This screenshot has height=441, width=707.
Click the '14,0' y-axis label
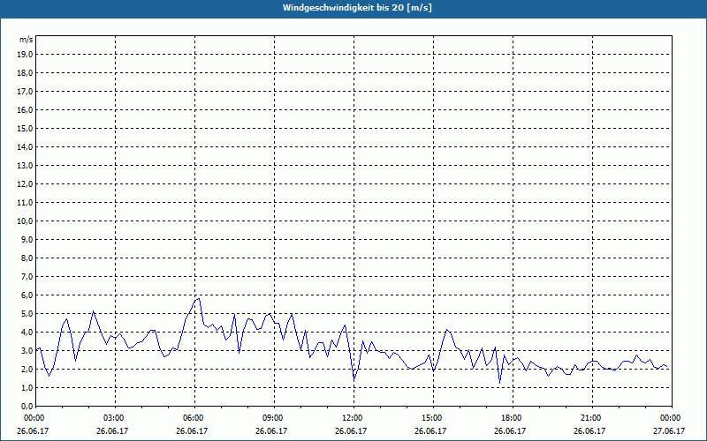25,146
